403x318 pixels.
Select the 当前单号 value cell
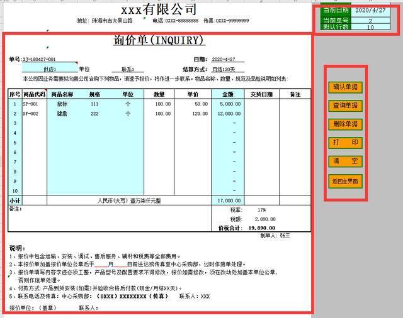pos(370,21)
